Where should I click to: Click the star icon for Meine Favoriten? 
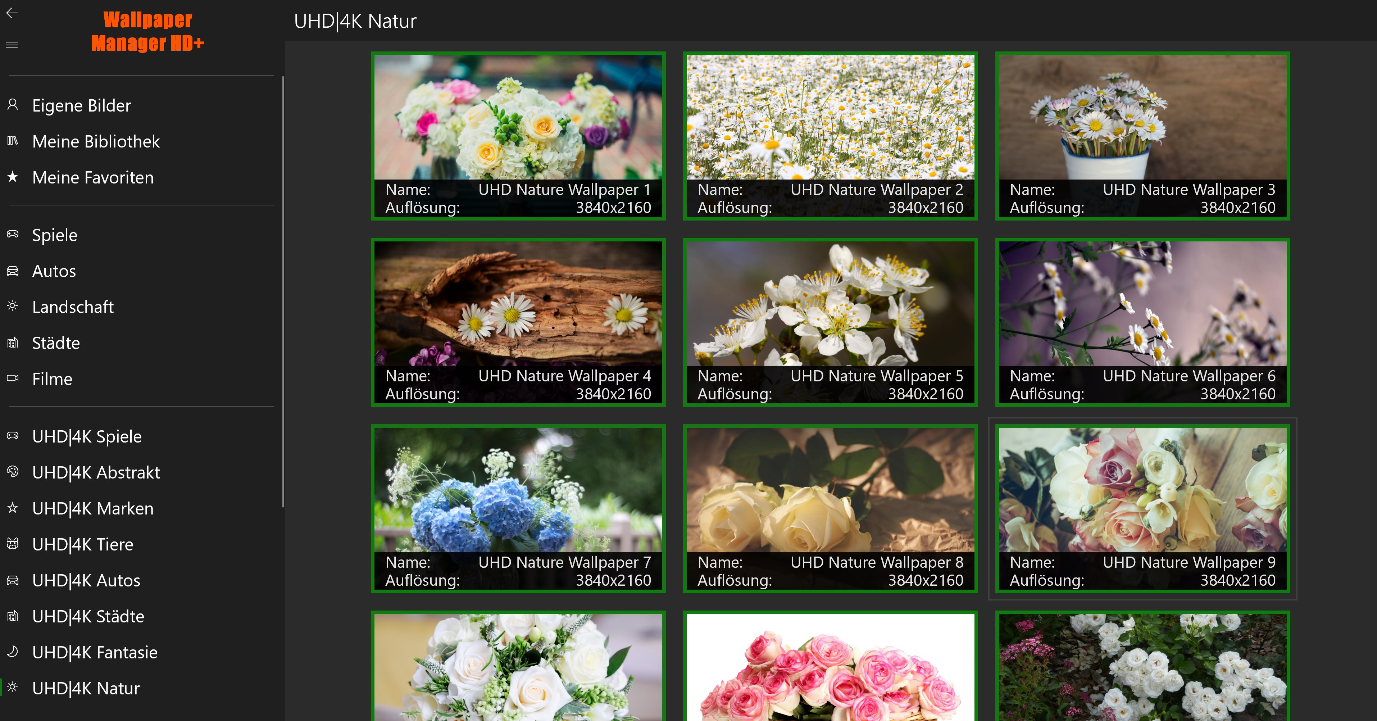[13, 176]
